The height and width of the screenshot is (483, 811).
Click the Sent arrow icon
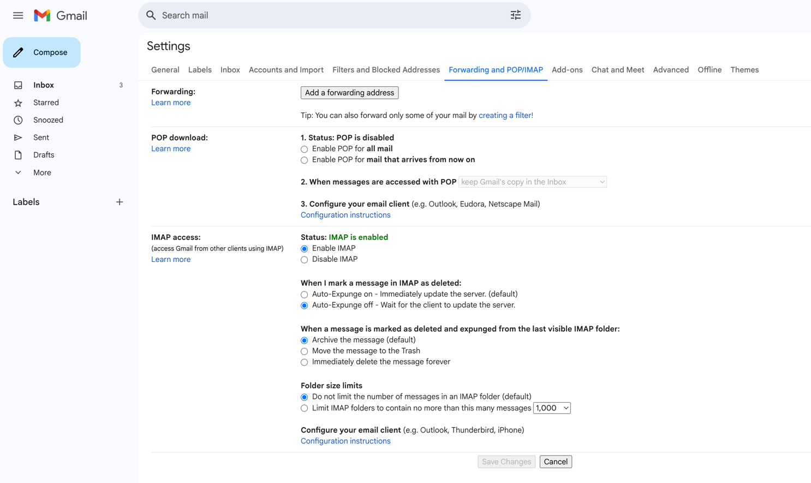coord(18,138)
